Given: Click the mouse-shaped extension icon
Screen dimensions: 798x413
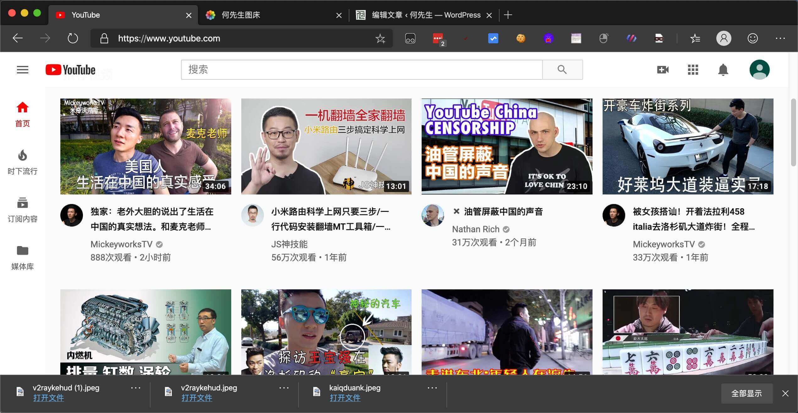Looking at the screenshot, I should pos(604,38).
